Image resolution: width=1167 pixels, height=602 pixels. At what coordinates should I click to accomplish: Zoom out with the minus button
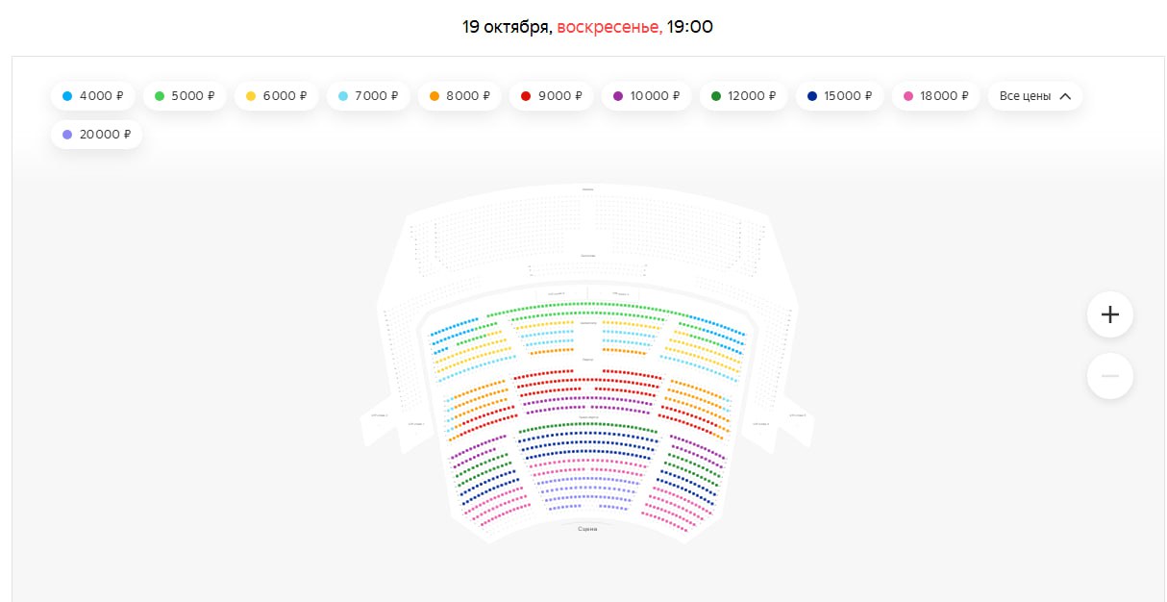[1110, 376]
